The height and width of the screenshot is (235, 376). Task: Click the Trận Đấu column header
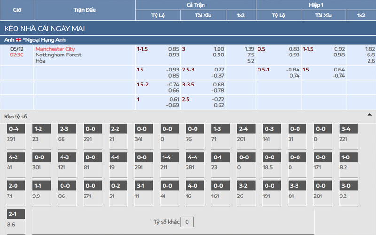(x=85, y=10)
